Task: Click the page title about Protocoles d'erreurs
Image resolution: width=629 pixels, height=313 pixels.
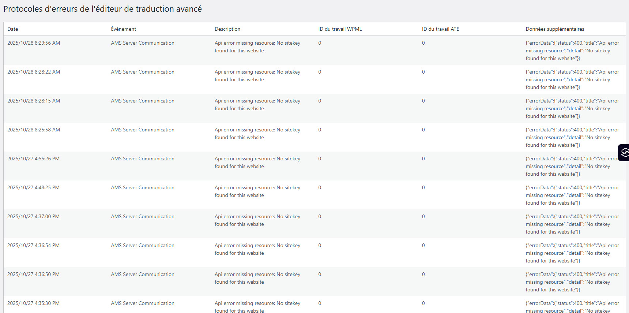Action: 102,9
